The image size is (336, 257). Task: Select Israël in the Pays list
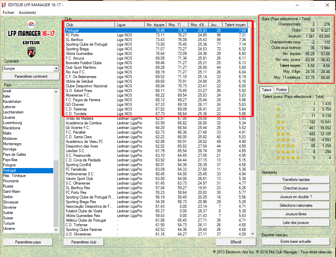point(28,91)
